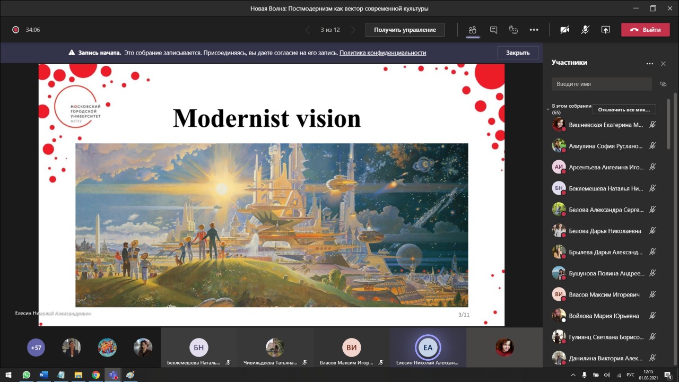
Task: Expand the +57 hidden participants bubble
Action: (36, 348)
